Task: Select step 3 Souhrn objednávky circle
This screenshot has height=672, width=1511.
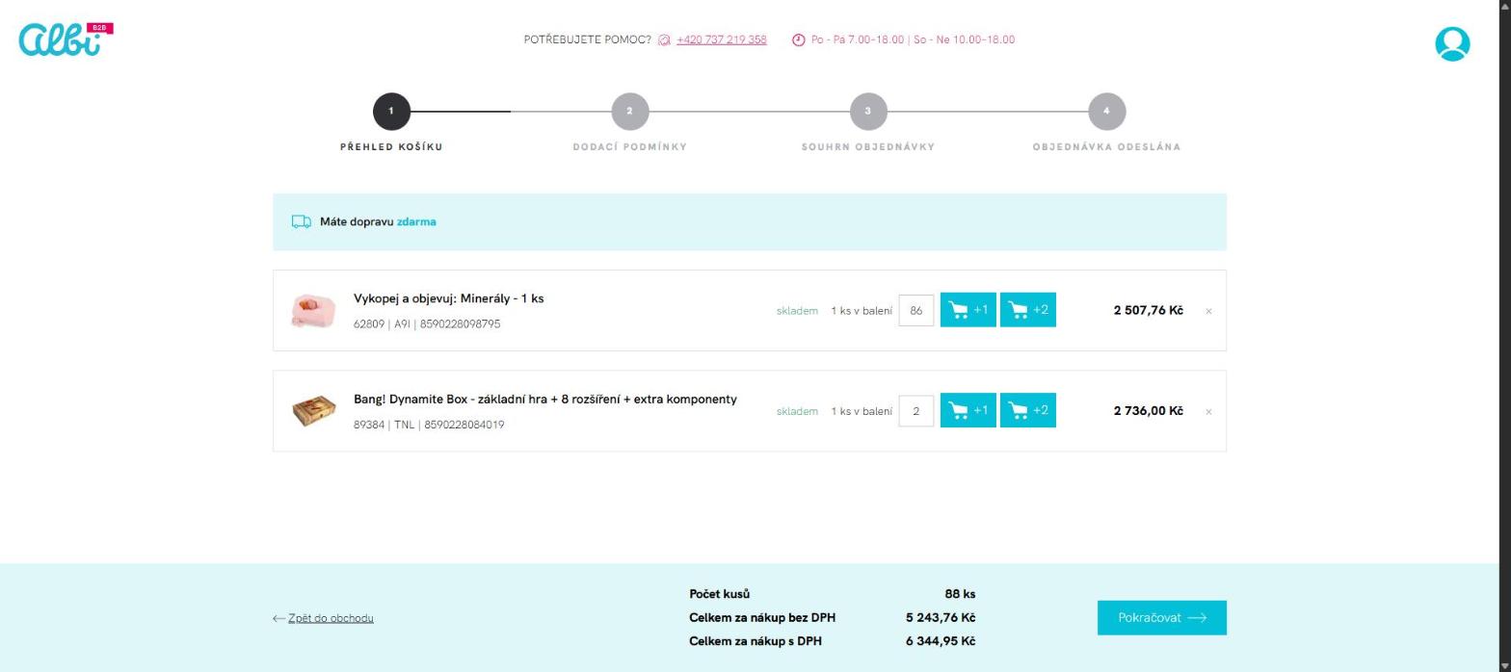Action: 868,112
